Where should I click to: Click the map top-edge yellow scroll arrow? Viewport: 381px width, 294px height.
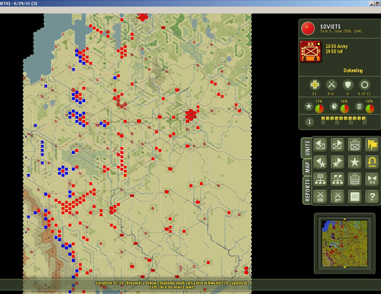138,17
